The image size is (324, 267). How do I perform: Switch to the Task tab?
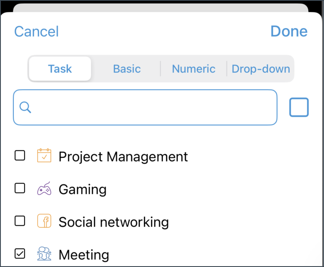click(x=60, y=68)
